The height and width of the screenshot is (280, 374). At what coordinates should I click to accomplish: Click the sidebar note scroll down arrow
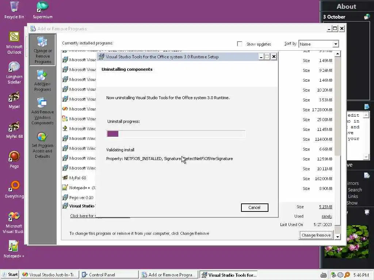(x=366, y=157)
